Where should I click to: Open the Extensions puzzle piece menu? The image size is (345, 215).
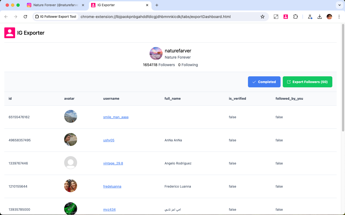click(x=295, y=17)
